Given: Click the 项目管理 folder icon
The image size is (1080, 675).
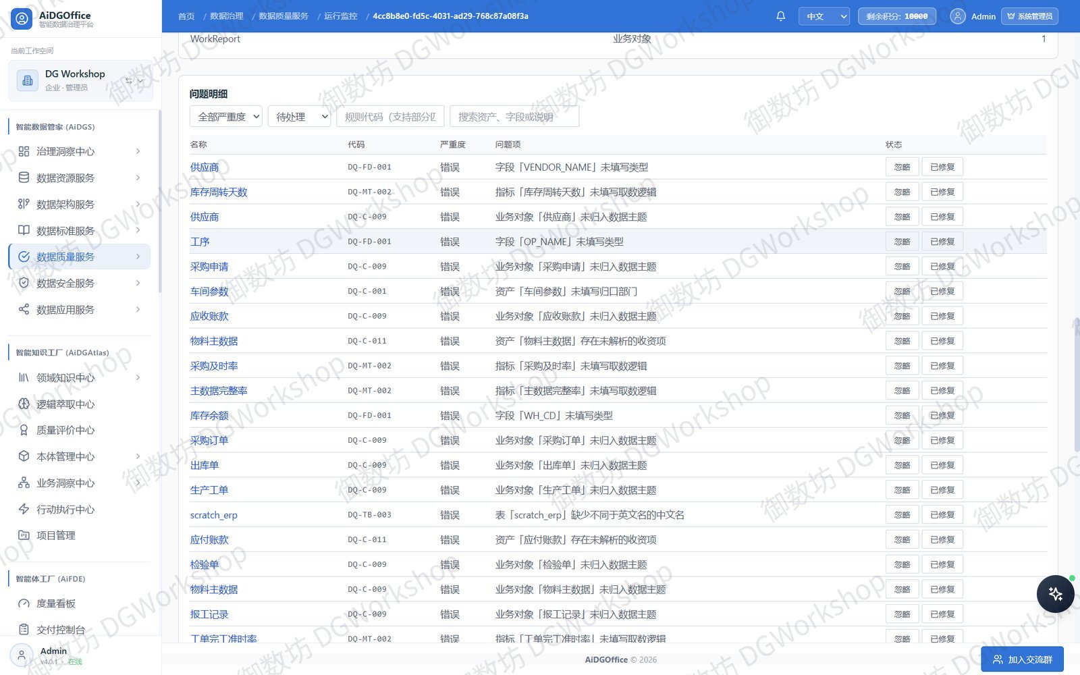Looking at the screenshot, I should click(x=24, y=535).
